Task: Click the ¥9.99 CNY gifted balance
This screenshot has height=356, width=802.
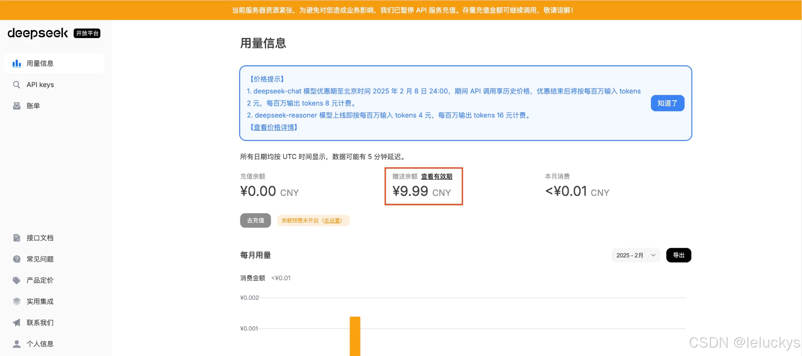Action: coord(422,192)
